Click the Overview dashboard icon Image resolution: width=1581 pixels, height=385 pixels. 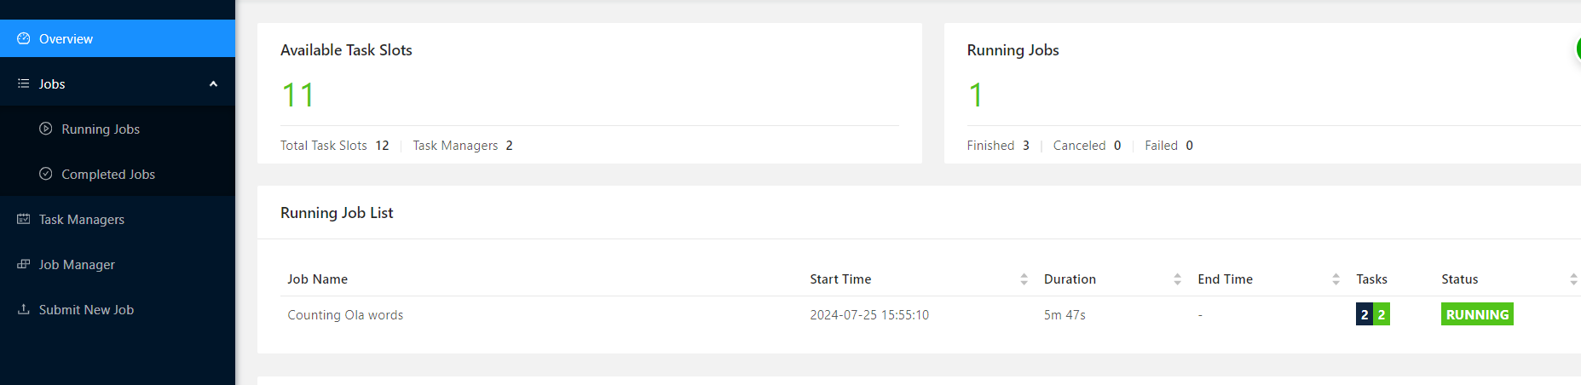click(x=24, y=38)
